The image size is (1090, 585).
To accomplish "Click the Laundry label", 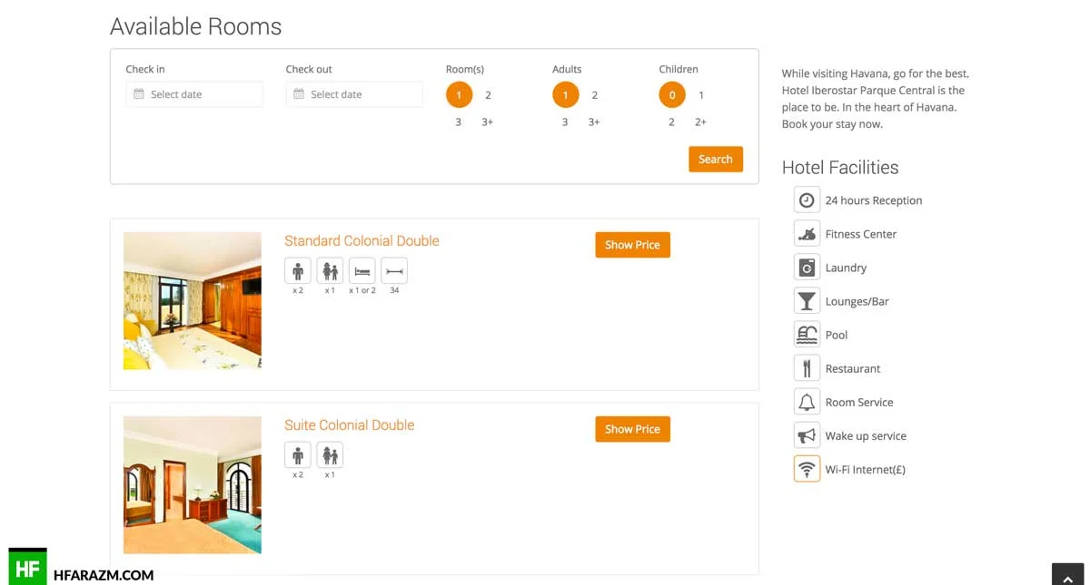I will click(x=846, y=268).
